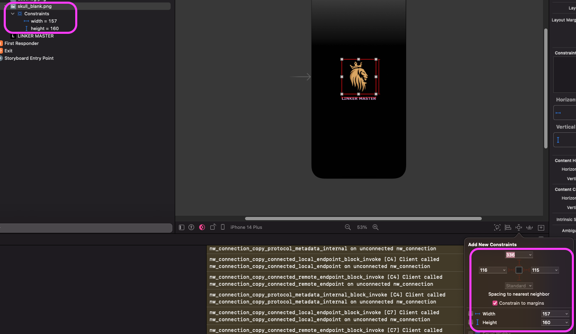
Task: Toggle the document outline sidebar button
Action: [x=181, y=227]
